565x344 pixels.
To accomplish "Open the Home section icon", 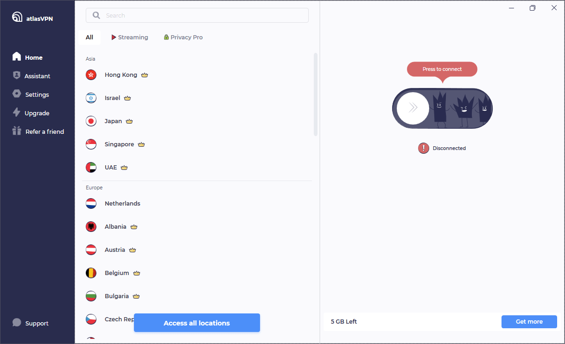I will [17, 57].
